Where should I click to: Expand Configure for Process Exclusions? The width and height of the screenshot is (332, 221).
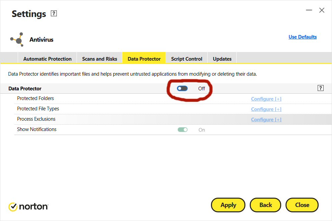point(266,119)
